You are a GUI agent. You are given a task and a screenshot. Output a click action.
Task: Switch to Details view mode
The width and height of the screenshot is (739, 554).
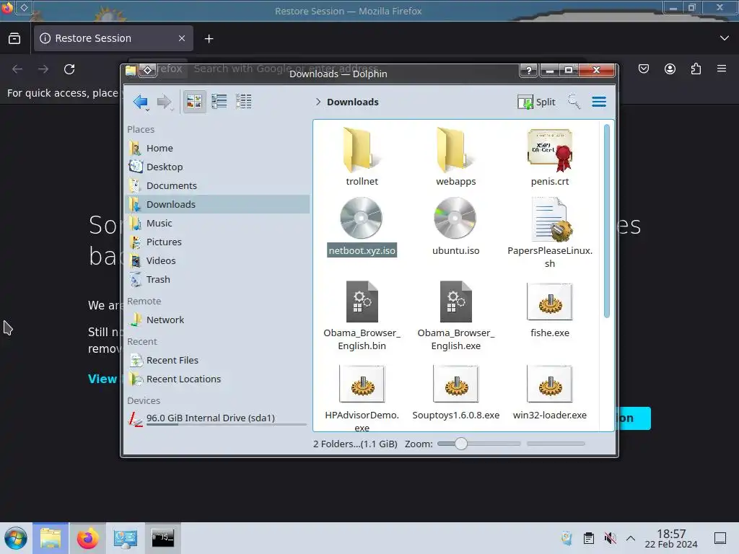pyautogui.click(x=244, y=101)
